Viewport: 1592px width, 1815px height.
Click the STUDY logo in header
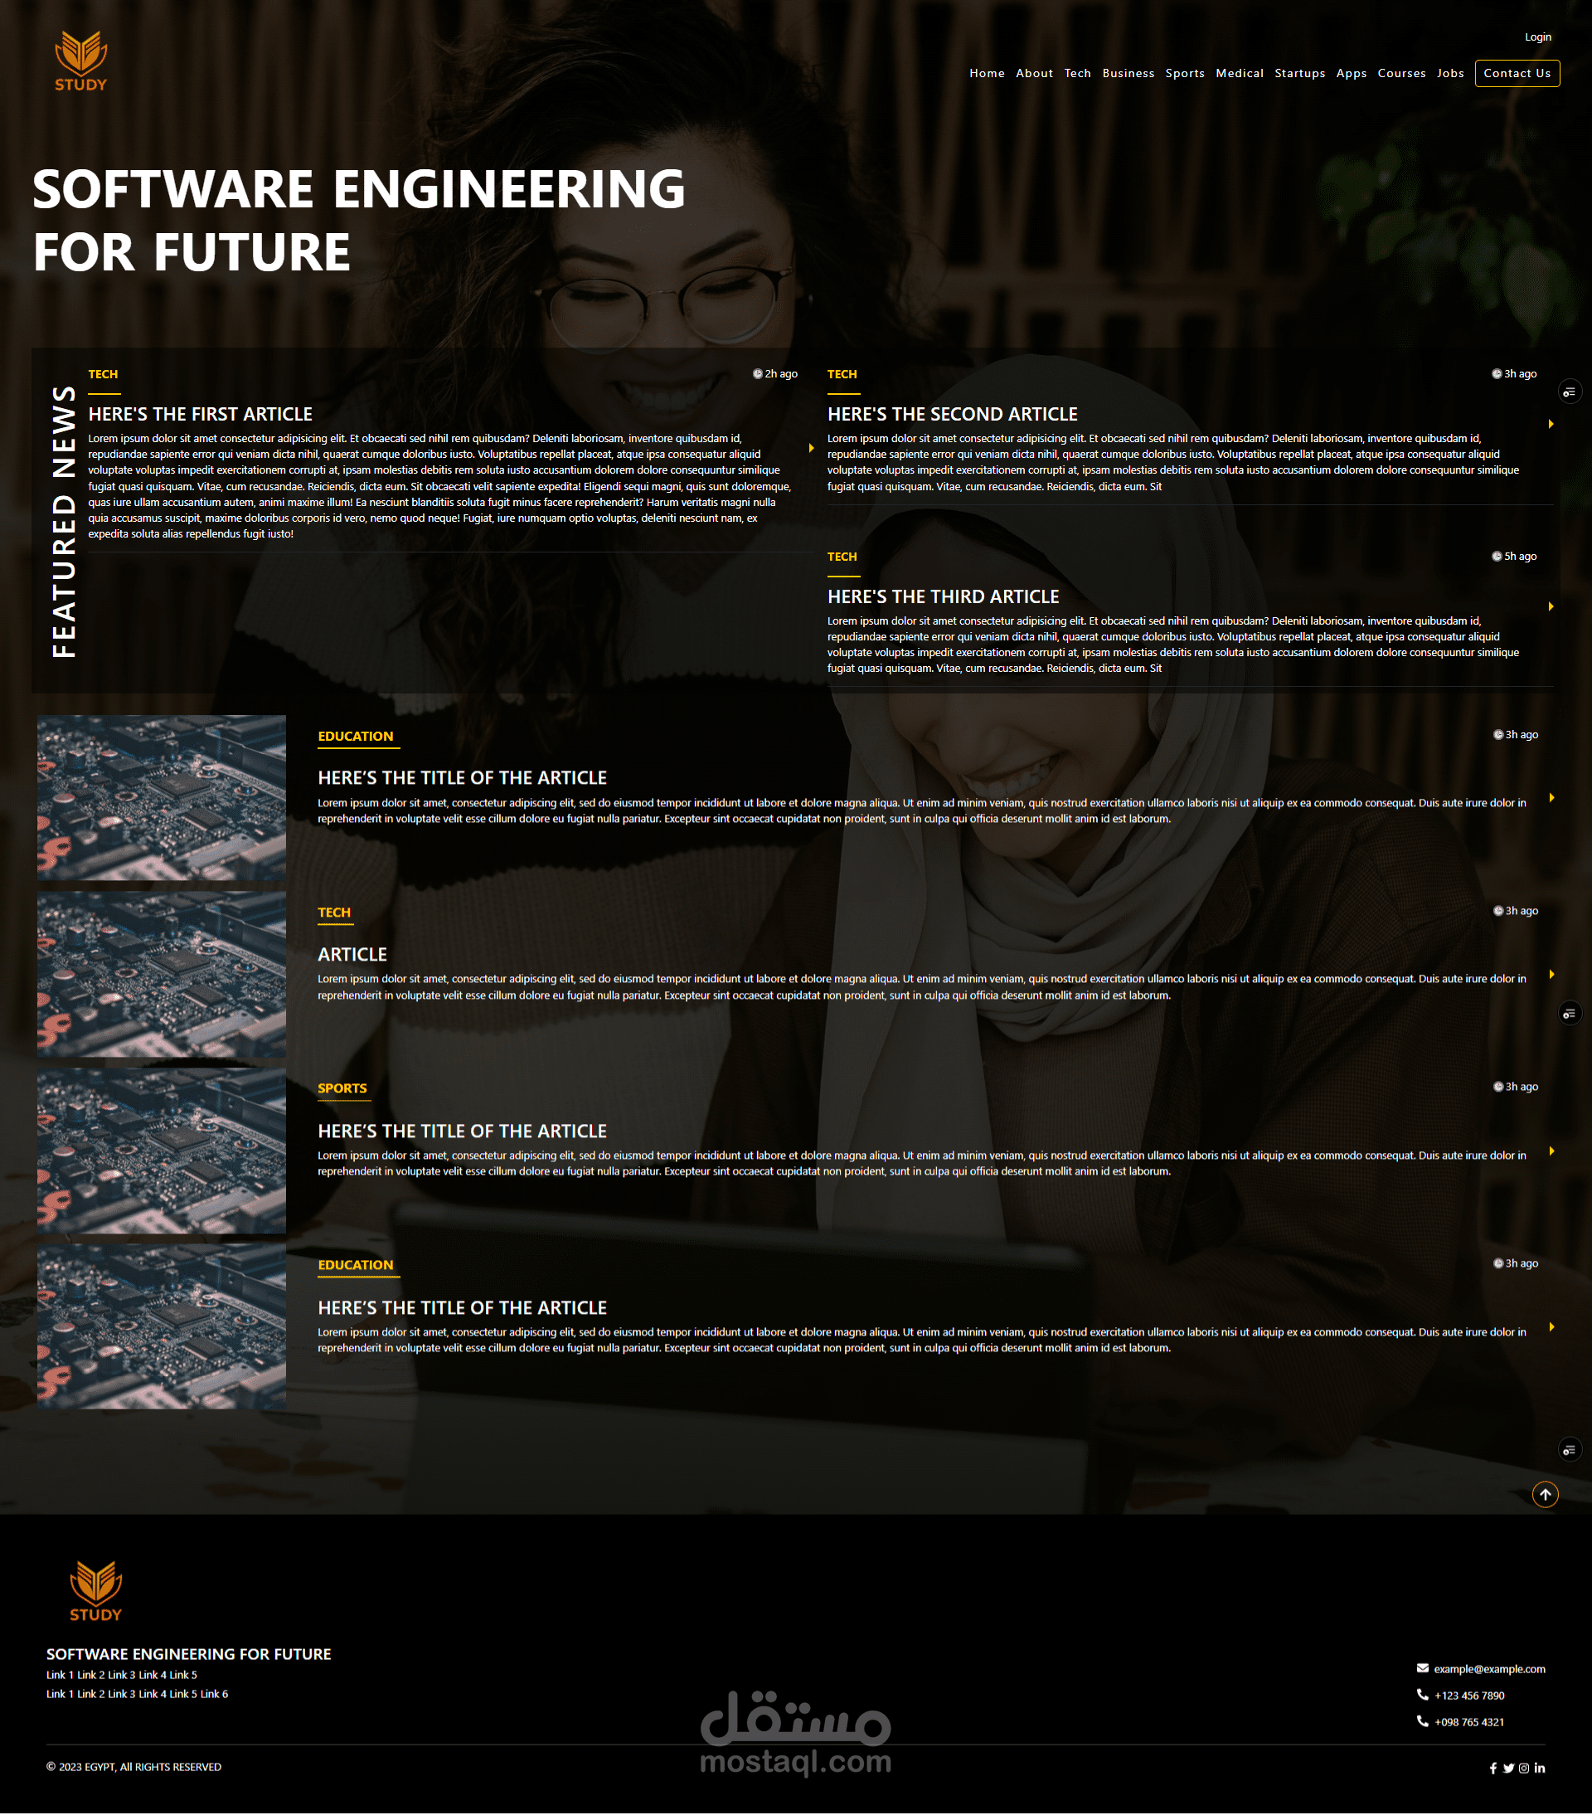(x=80, y=61)
